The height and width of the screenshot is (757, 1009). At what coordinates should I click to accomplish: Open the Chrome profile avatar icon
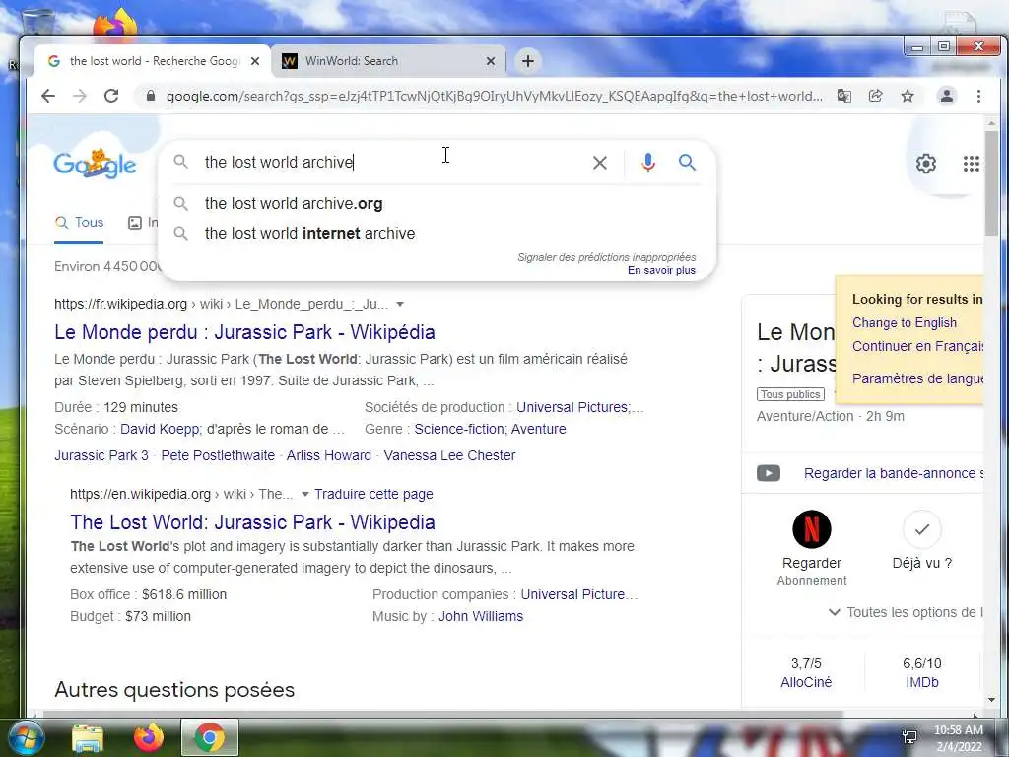point(947,96)
